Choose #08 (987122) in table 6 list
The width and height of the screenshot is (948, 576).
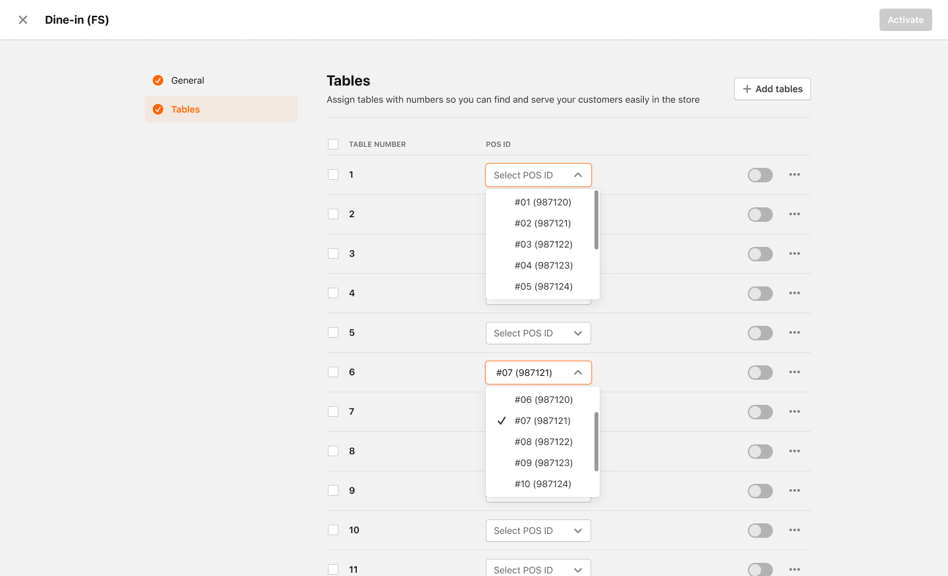pyautogui.click(x=542, y=442)
